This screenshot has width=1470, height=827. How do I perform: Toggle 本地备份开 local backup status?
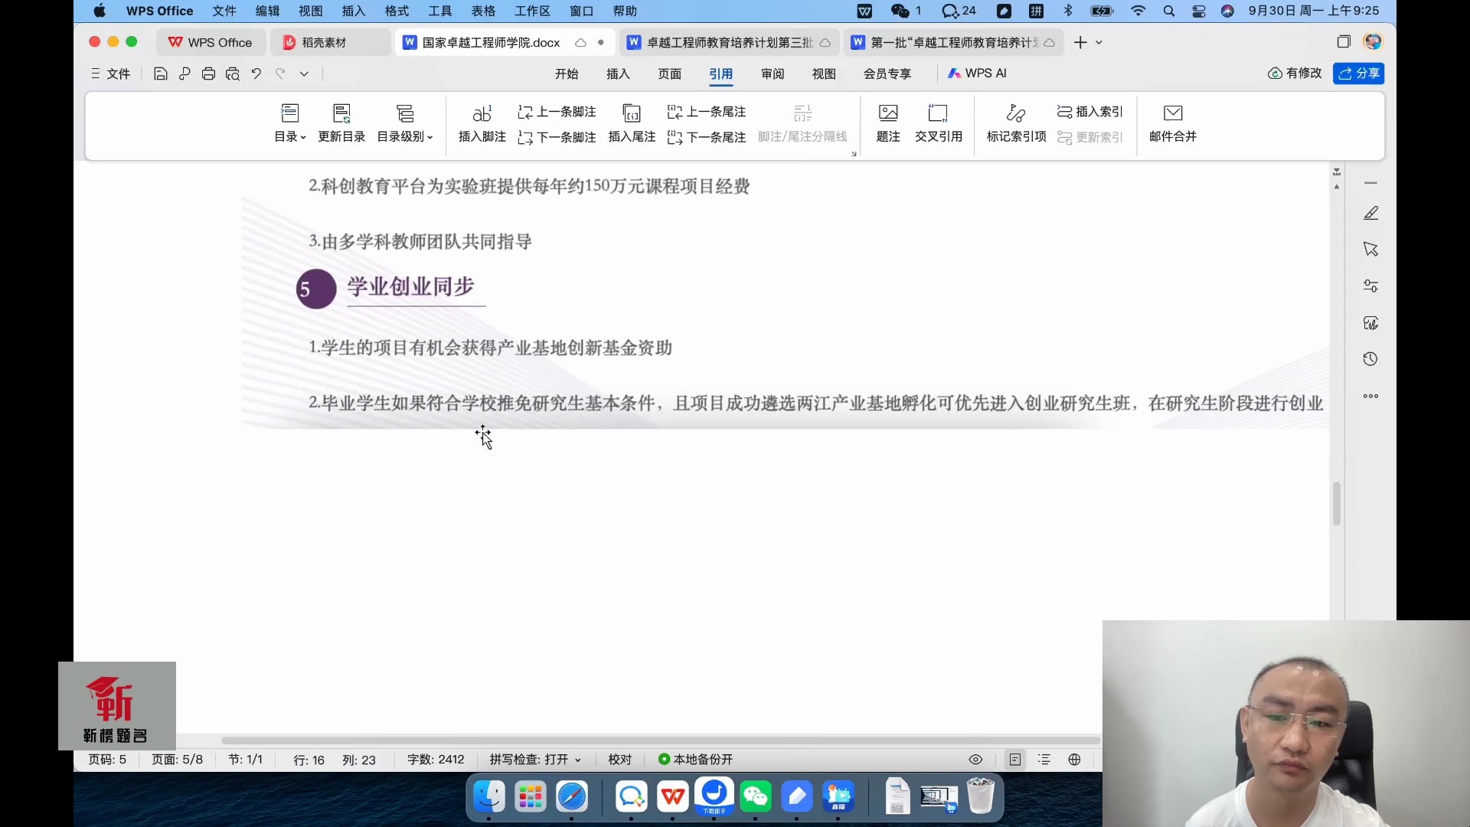point(695,760)
